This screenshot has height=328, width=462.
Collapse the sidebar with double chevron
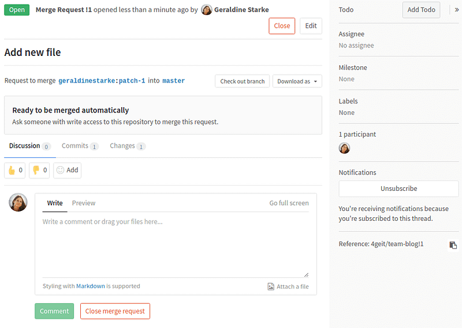[456, 10]
